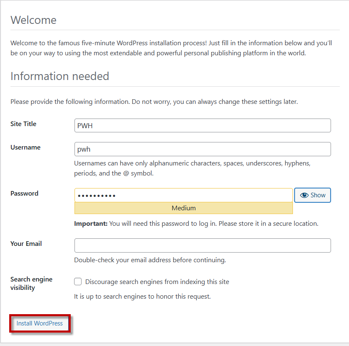Image resolution: width=349 pixels, height=346 pixels.
Task: Click the Information needed heading
Action: click(60, 76)
